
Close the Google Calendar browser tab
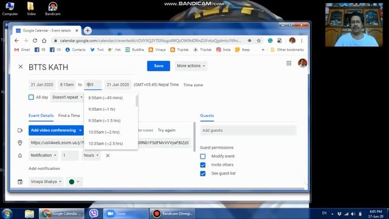click(x=77, y=30)
